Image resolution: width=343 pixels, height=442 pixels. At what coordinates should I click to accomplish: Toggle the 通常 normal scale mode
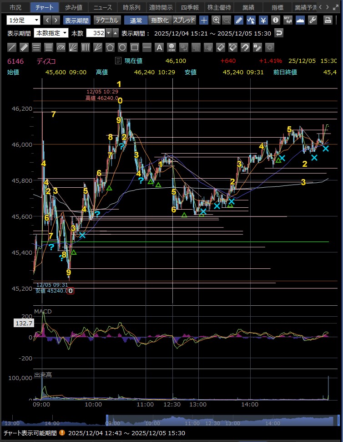(136, 20)
